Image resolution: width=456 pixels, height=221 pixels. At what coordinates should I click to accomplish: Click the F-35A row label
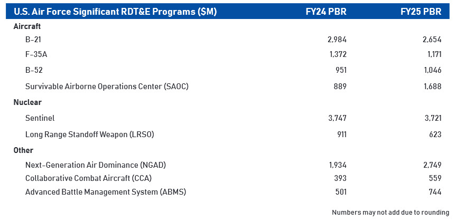coord(39,55)
